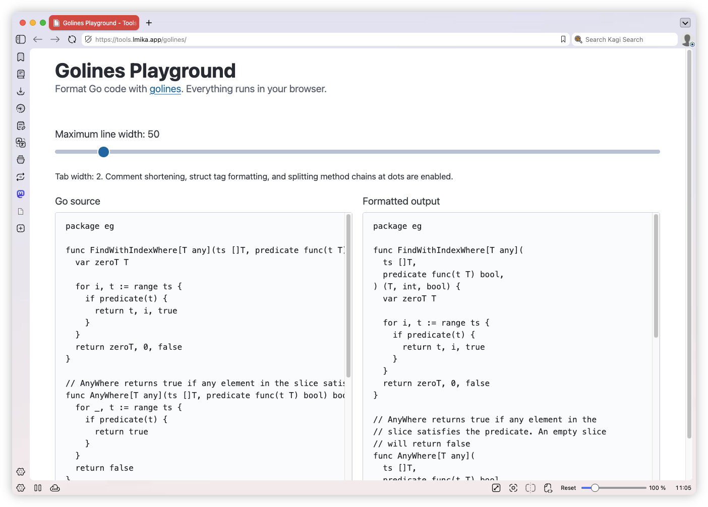This screenshot has width=708, height=507.
Task: Open the Reading List panel
Action: point(21,74)
